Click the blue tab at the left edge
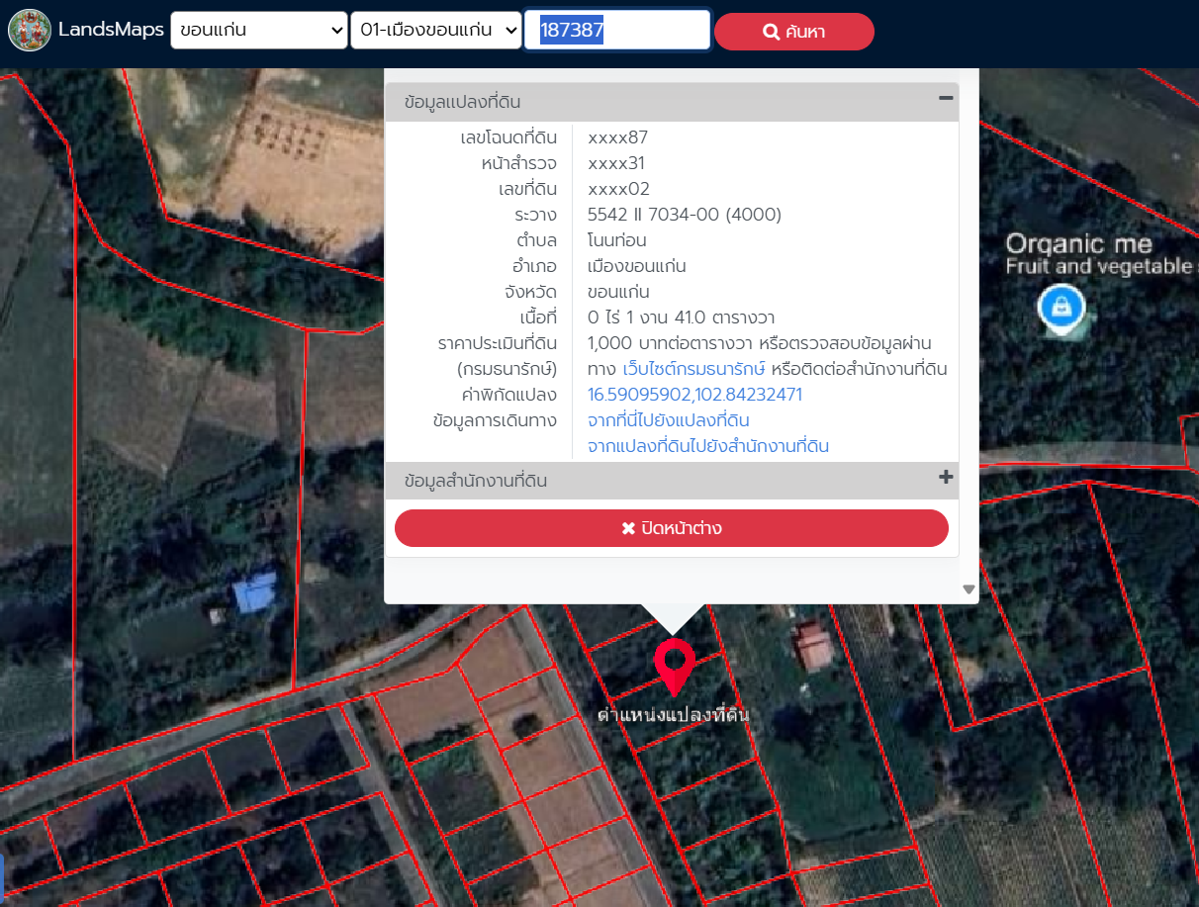This screenshot has width=1199, height=907. click(x=2, y=874)
